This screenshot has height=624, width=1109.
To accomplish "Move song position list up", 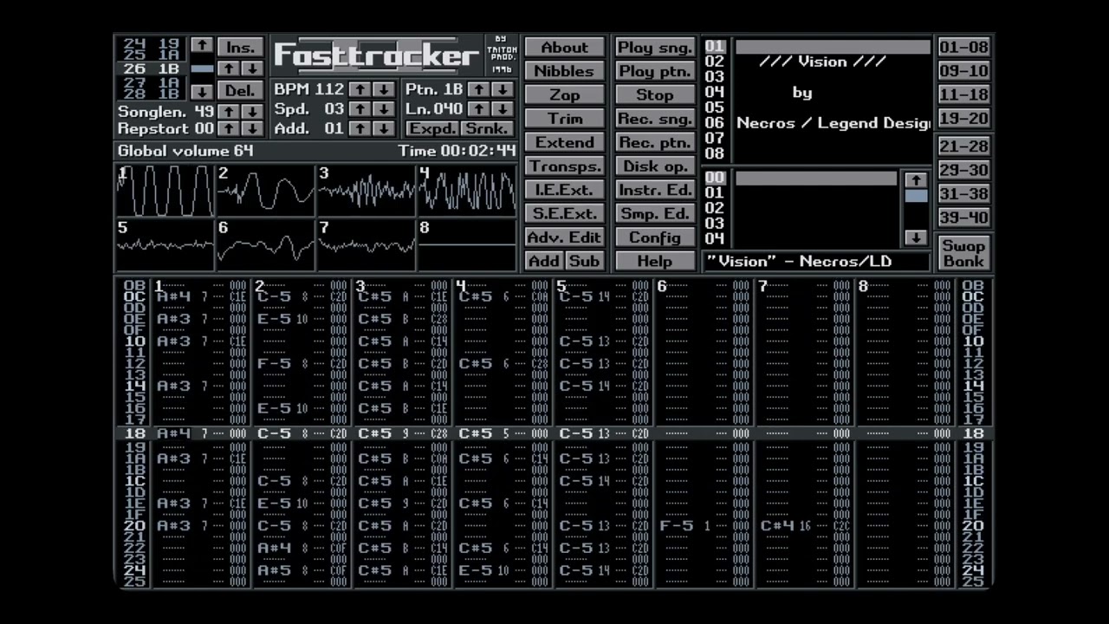I will [x=202, y=44].
